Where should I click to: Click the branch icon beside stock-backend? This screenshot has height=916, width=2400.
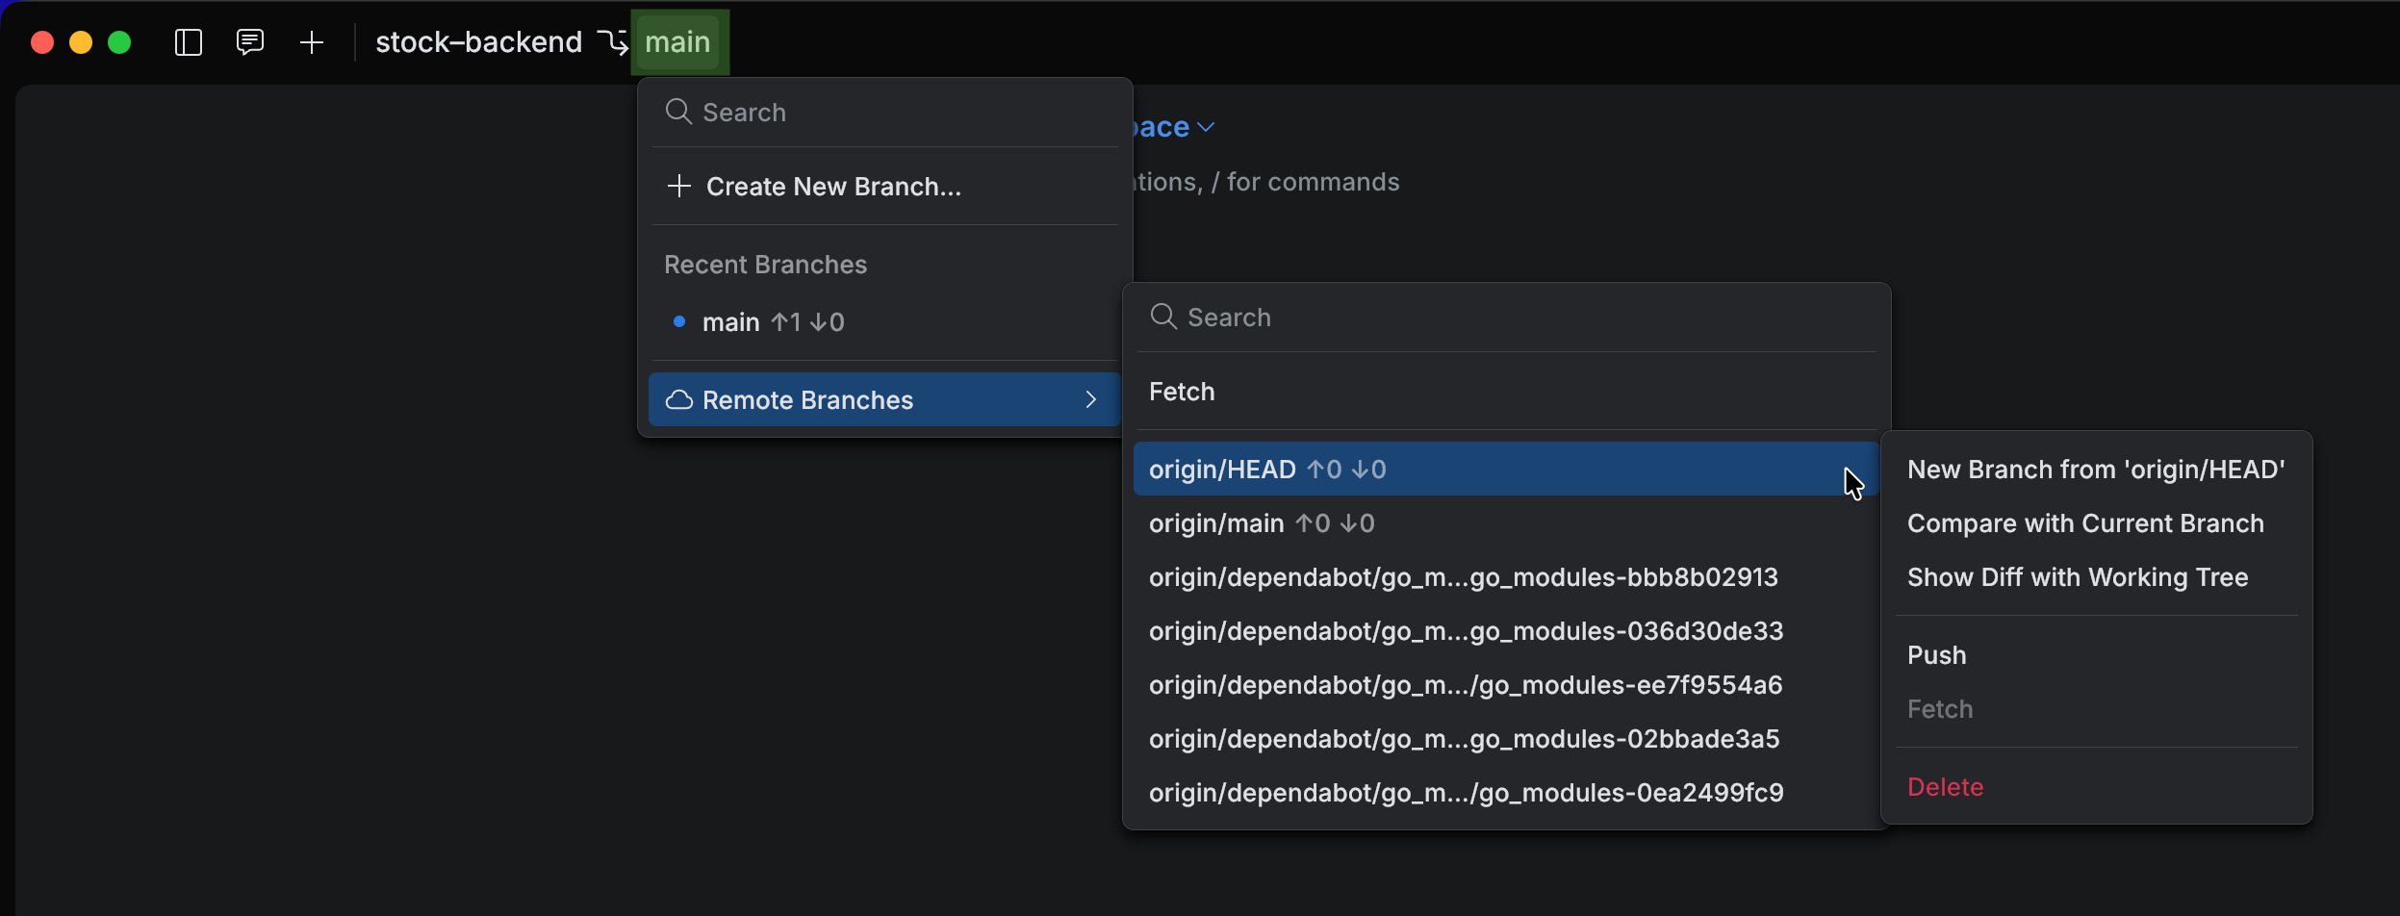pyautogui.click(x=613, y=42)
